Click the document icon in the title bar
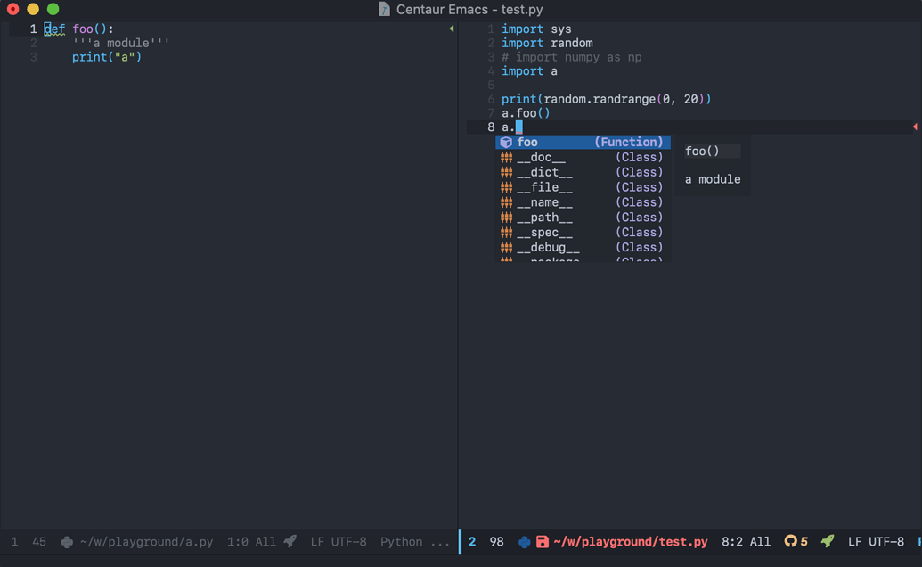This screenshot has height=567, width=922. tap(384, 10)
